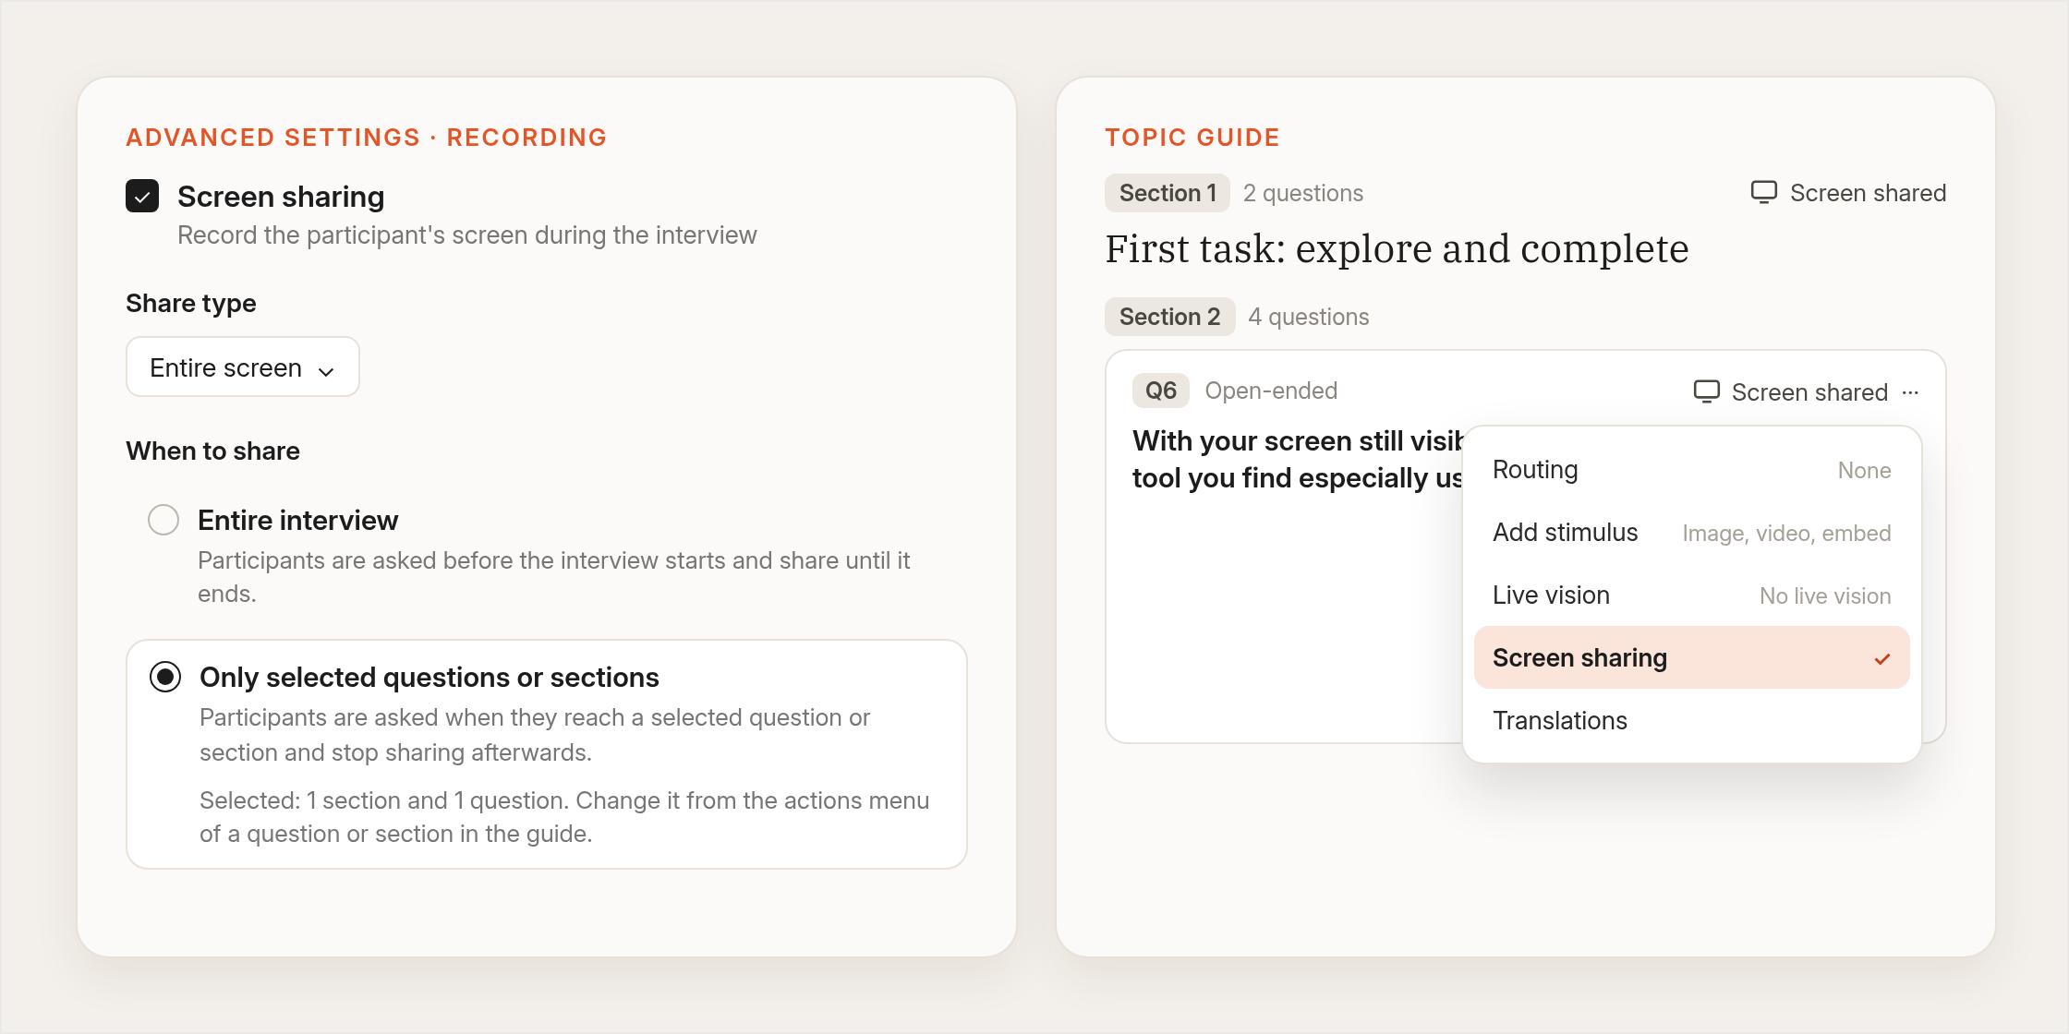Click the monitor icon in the Q6 card
The image size is (2069, 1034).
[x=1706, y=391]
